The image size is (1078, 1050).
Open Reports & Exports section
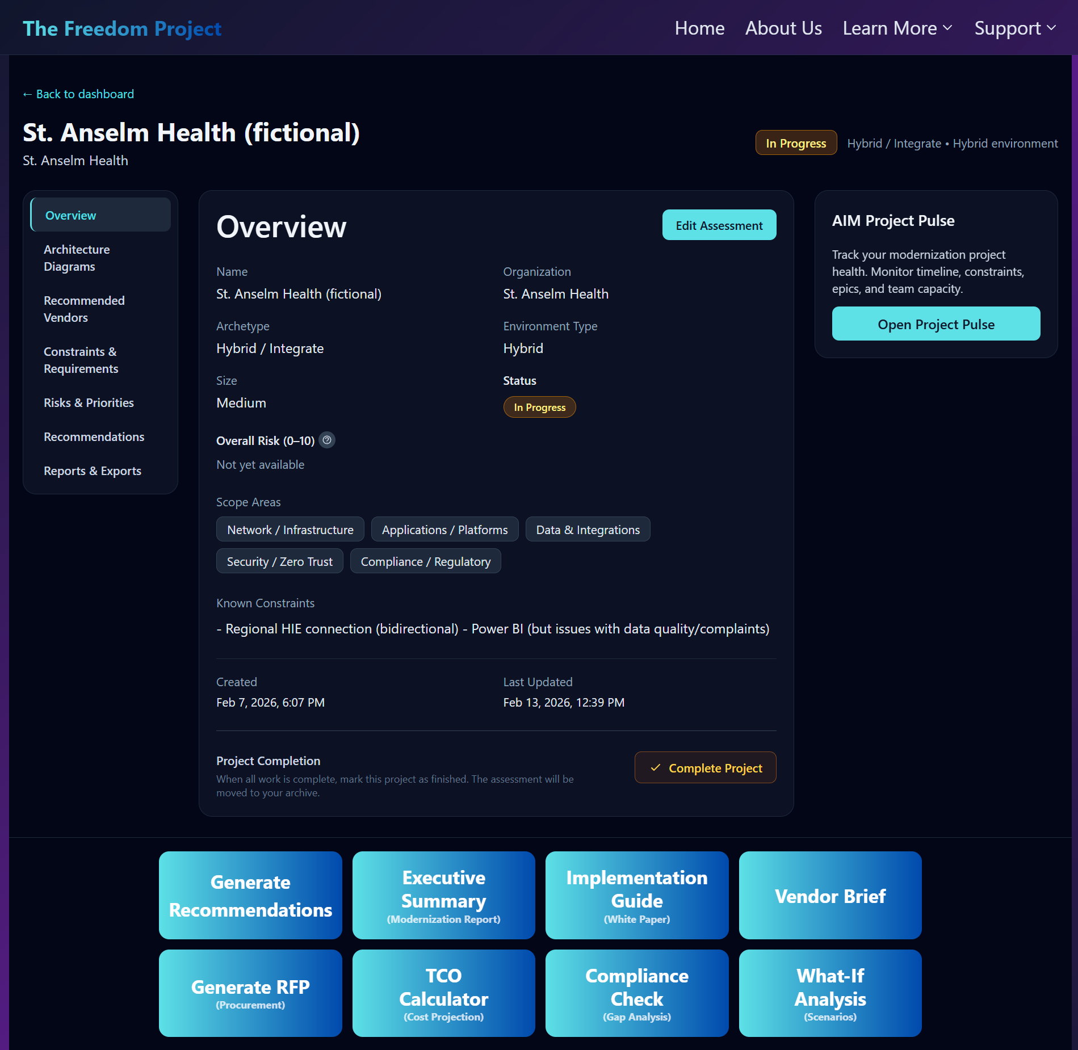click(93, 471)
